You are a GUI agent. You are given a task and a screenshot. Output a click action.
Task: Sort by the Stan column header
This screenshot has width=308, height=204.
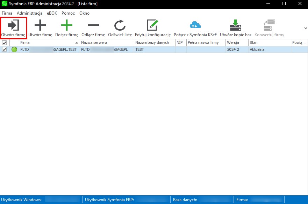click(270, 42)
